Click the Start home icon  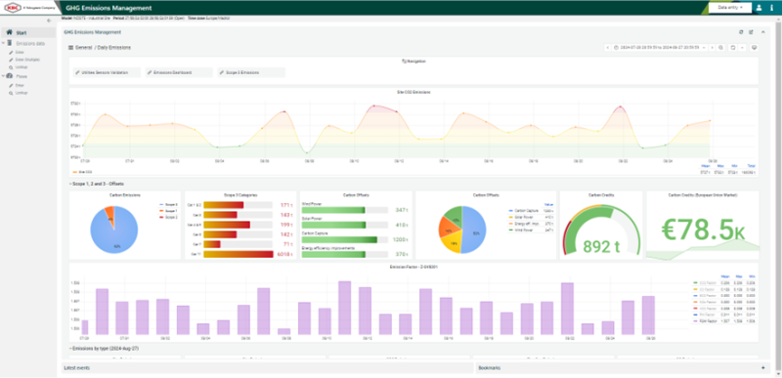[9, 32]
